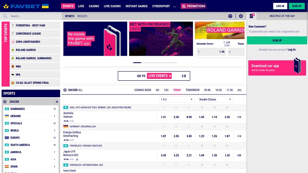Click the soccer icon in SPORTS sidebar header
The image size is (308, 173).
5,101
